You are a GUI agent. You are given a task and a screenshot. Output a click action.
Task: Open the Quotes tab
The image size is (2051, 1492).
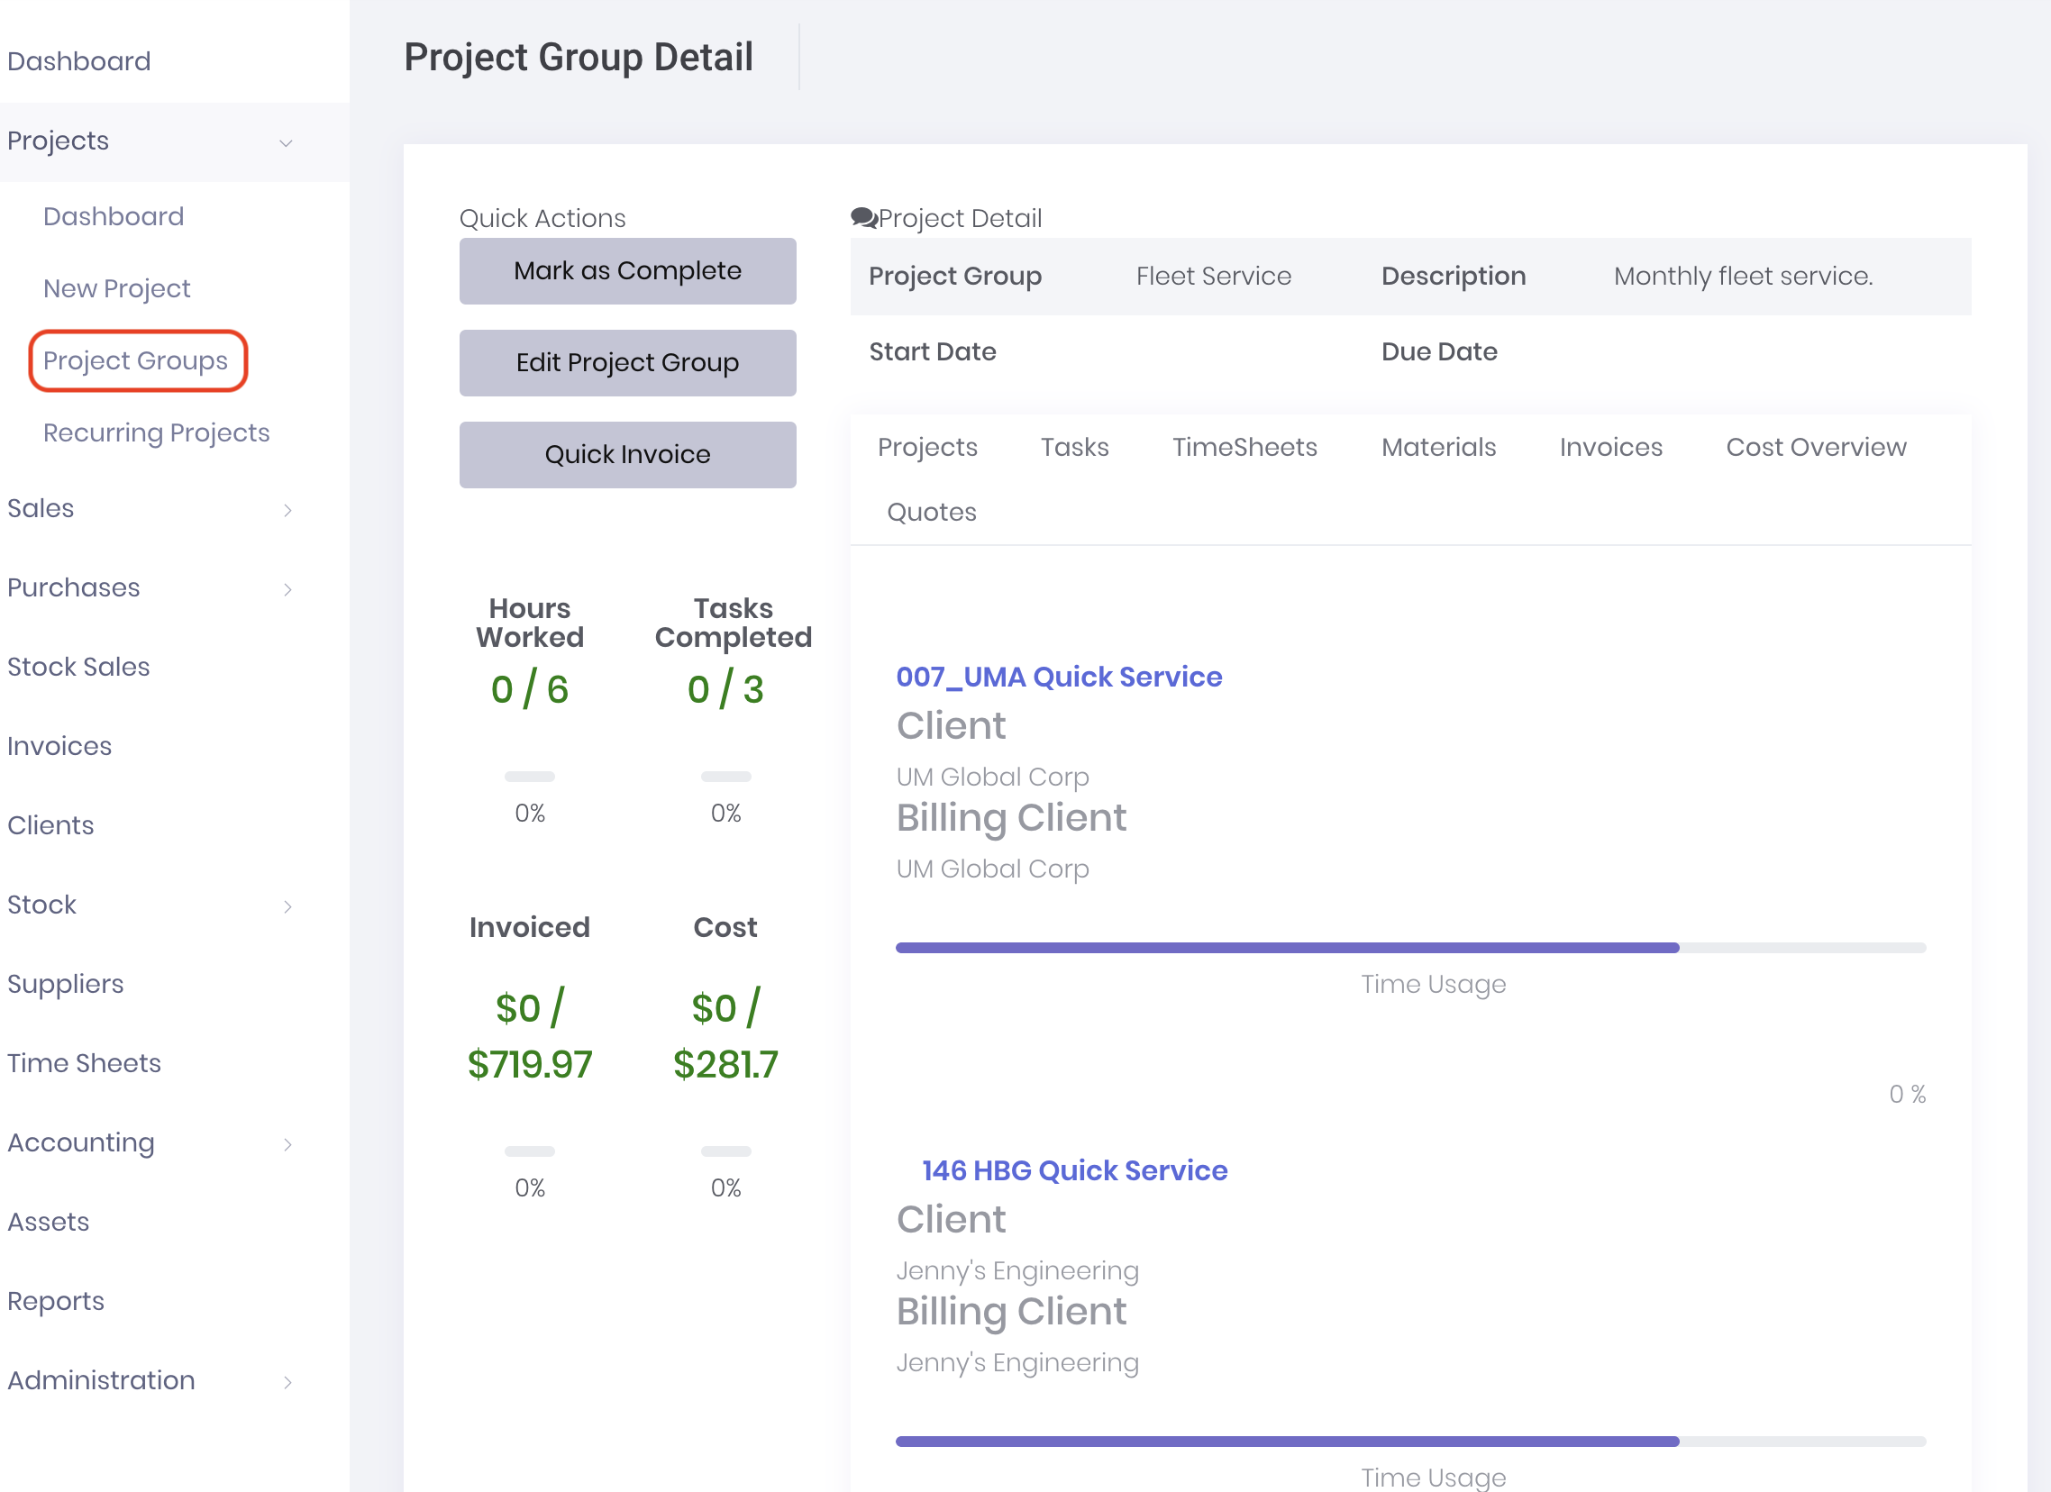point(932,512)
